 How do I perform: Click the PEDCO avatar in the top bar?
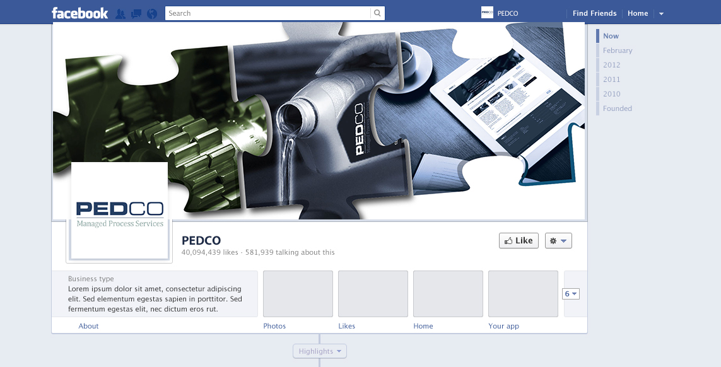487,13
